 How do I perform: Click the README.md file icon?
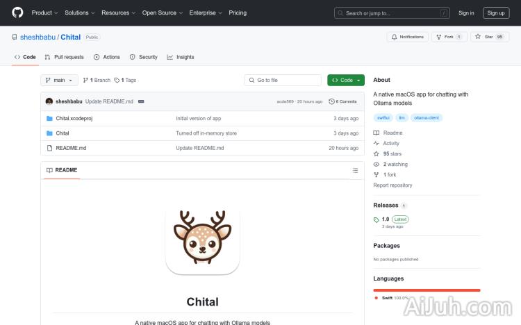click(x=49, y=148)
